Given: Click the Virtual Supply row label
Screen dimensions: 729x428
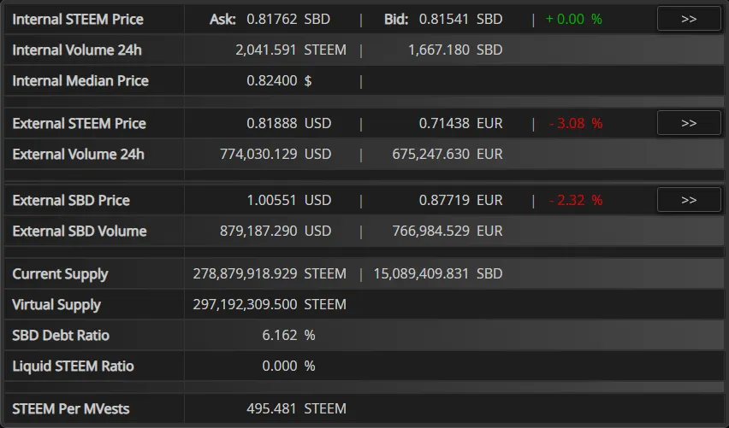Looking at the screenshot, I should [56, 304].
